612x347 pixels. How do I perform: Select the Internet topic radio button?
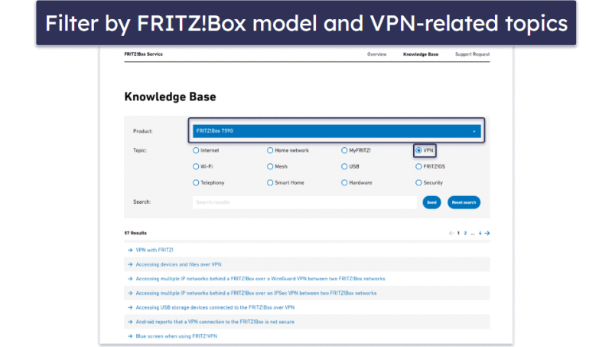pos(196,150)
